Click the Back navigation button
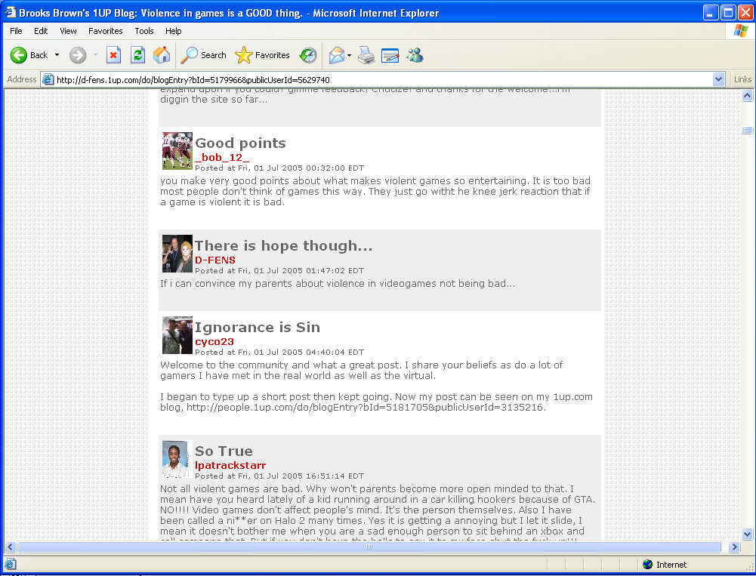This screenshot has height=576, width=756. [x=29, y=55]
